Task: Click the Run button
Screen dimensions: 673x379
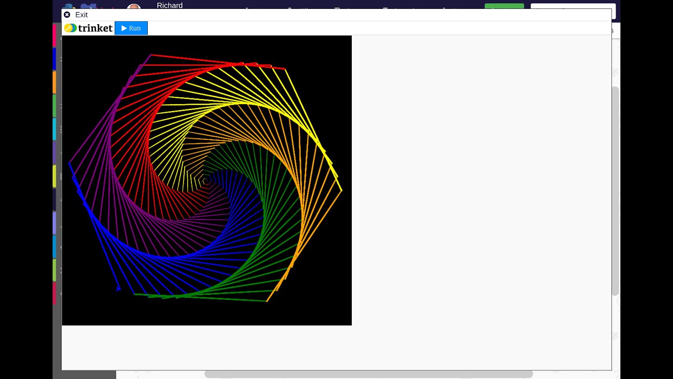Action: pos(131,28)
